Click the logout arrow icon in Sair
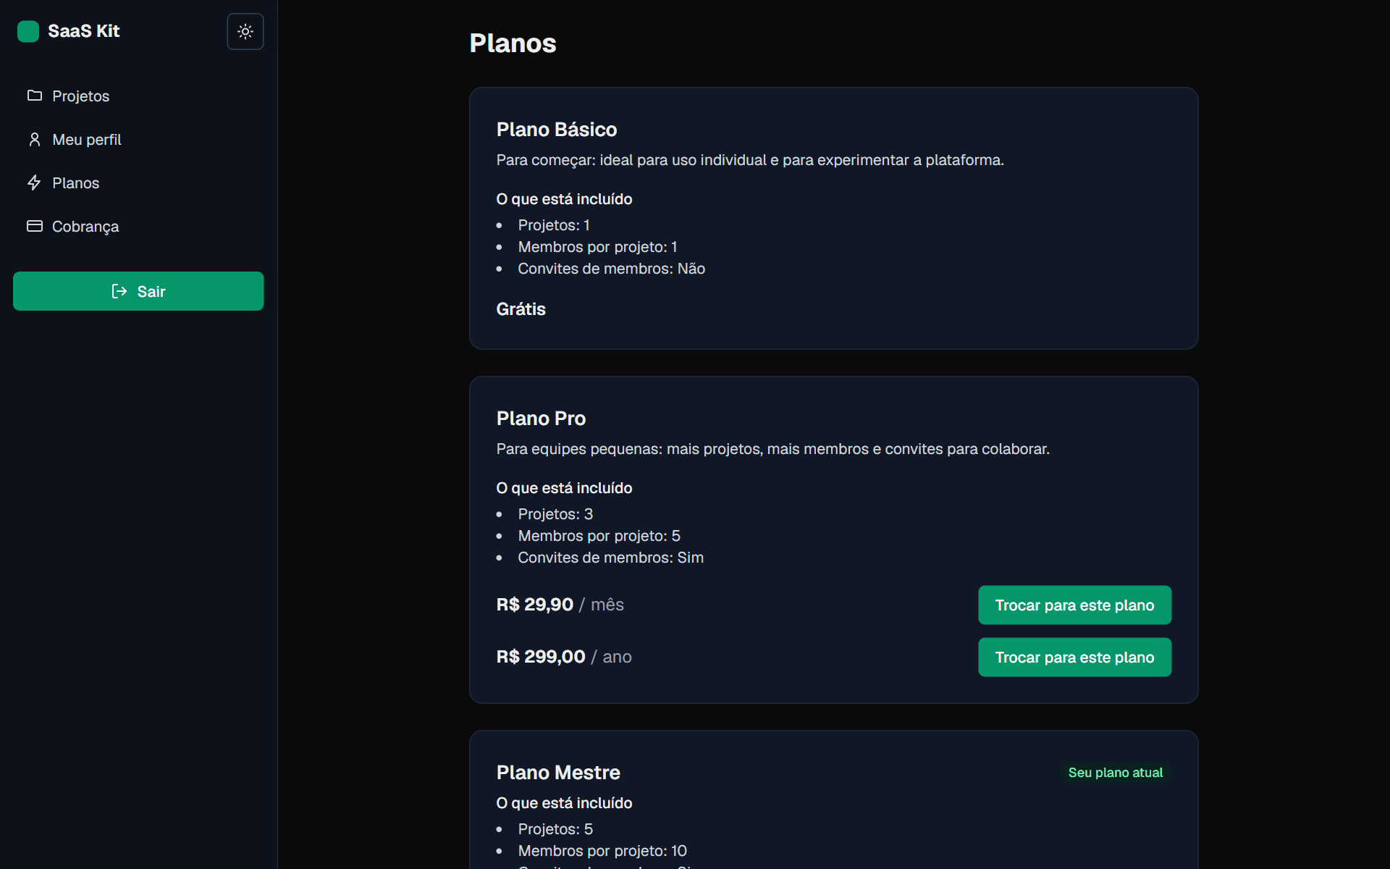1390x869 pixels. pos(119,291)
